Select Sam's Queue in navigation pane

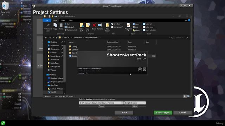(55, 56)
